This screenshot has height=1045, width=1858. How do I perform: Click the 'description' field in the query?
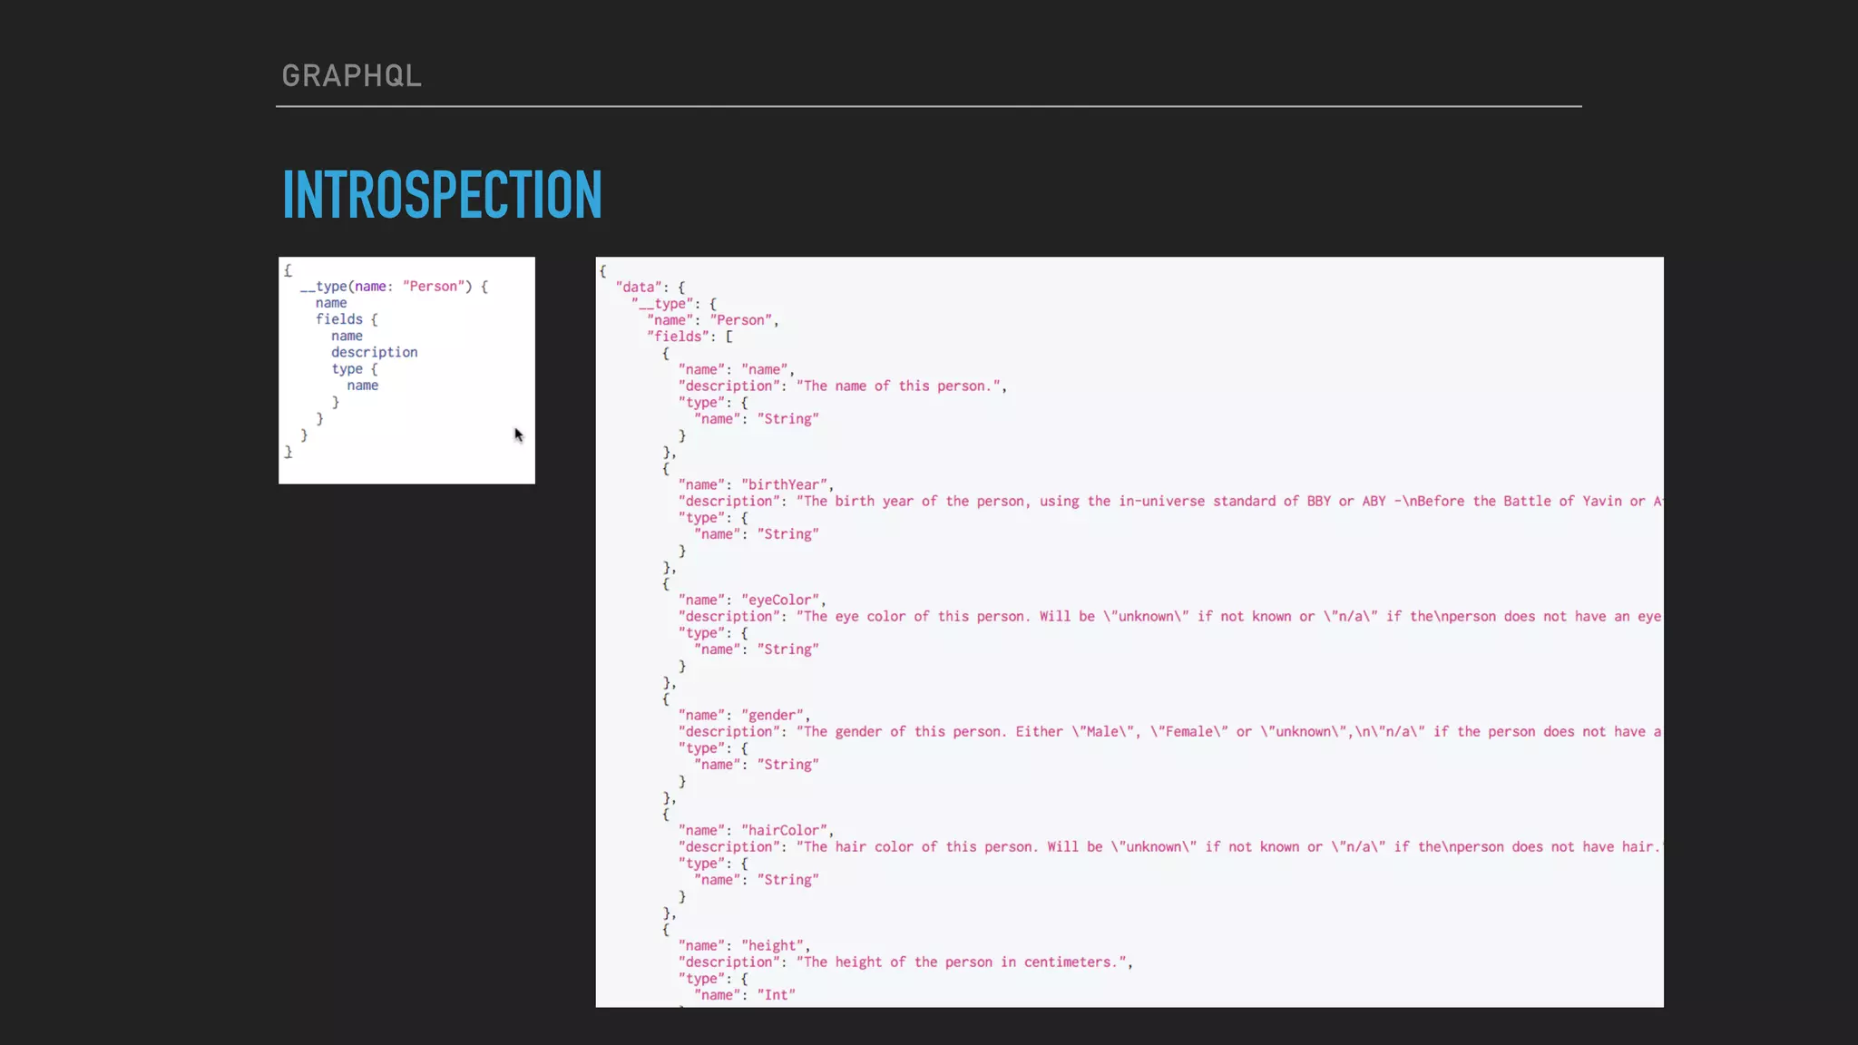click(x=374, y=352)
